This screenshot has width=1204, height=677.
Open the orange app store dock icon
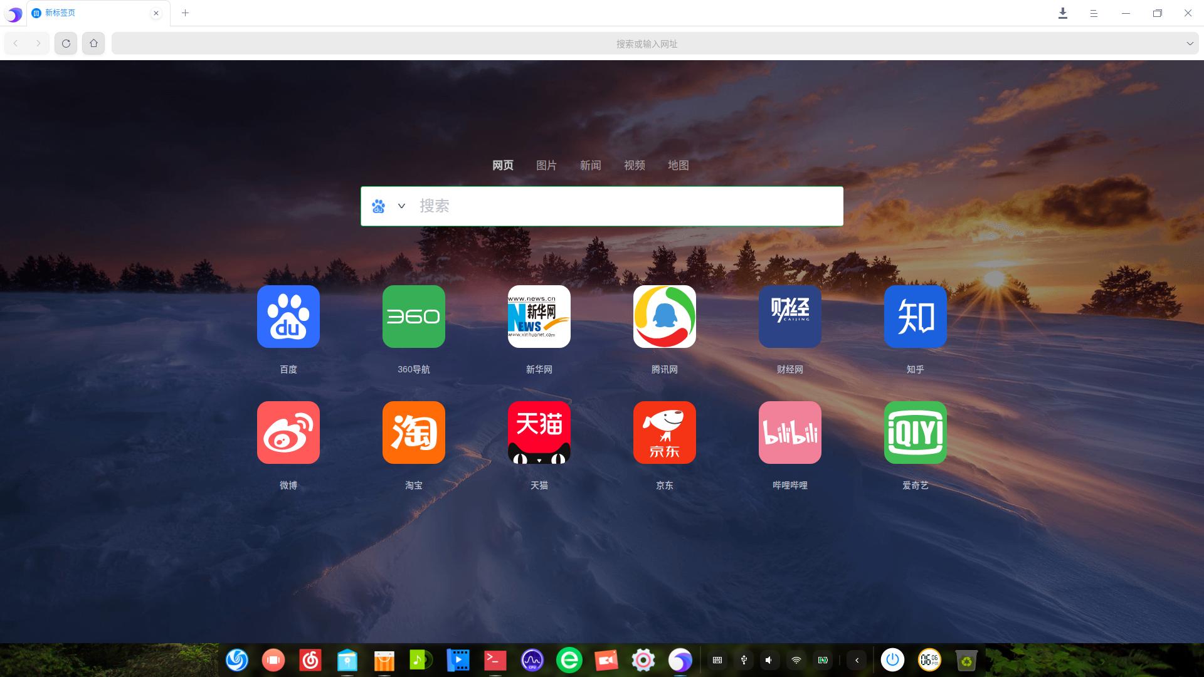tap(384, 659)
